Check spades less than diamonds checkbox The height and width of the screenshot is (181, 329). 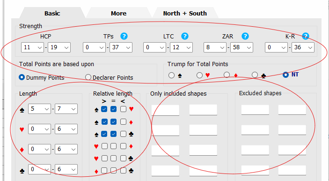point(123,122)
